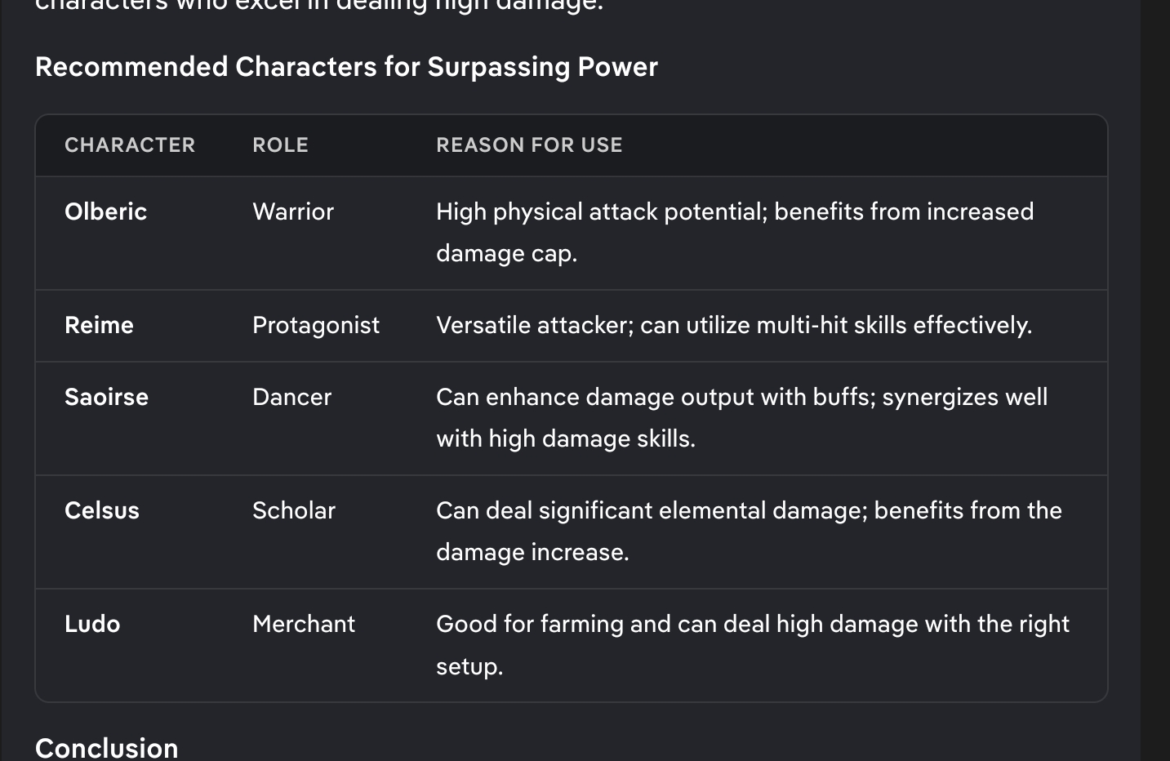
Task: Click the Warrior role cell
Action: (x=293, y=211)
